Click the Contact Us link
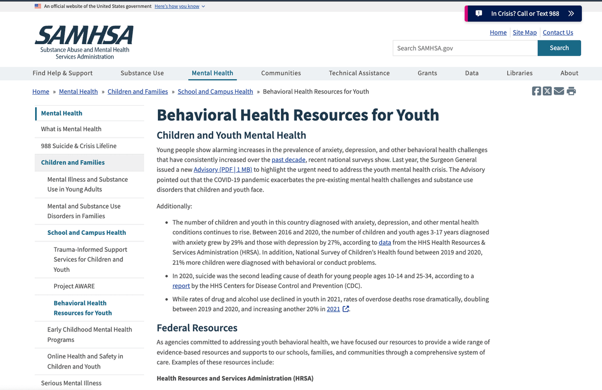Screen dimensions: 602x390 558,32
